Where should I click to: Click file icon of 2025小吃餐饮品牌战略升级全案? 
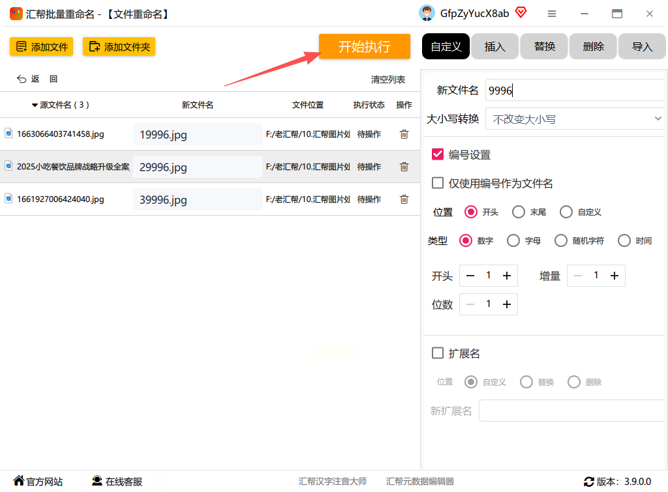click(8, 166)
